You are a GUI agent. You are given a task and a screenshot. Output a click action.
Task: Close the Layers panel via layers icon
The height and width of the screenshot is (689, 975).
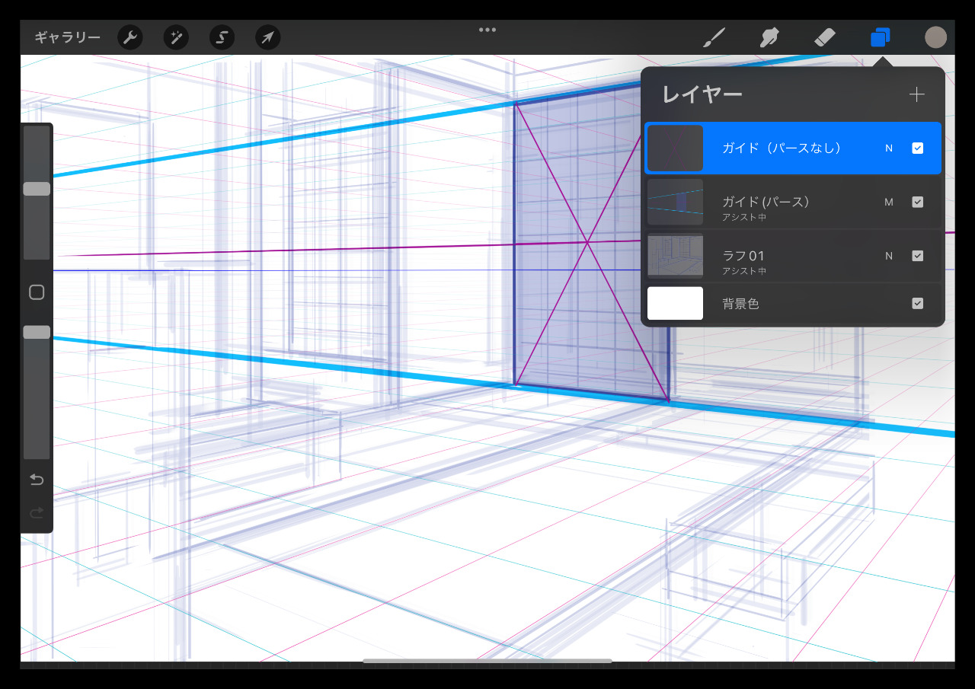click(x=881, y=37)
